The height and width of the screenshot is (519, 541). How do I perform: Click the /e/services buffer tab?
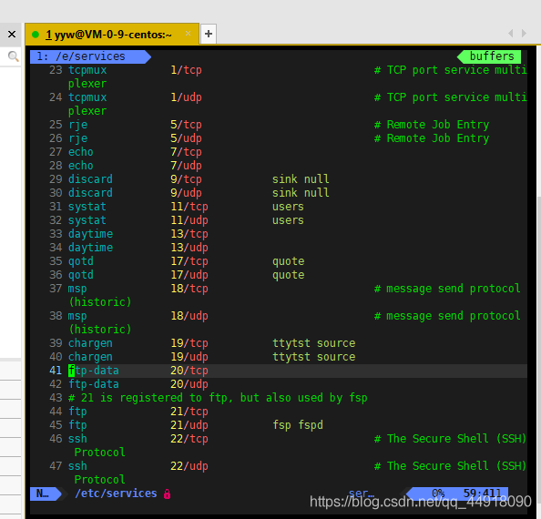(x=90, y=56)
